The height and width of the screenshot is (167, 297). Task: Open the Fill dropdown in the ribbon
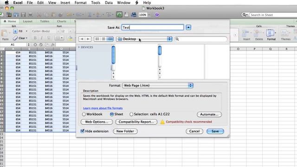(26, 31)
